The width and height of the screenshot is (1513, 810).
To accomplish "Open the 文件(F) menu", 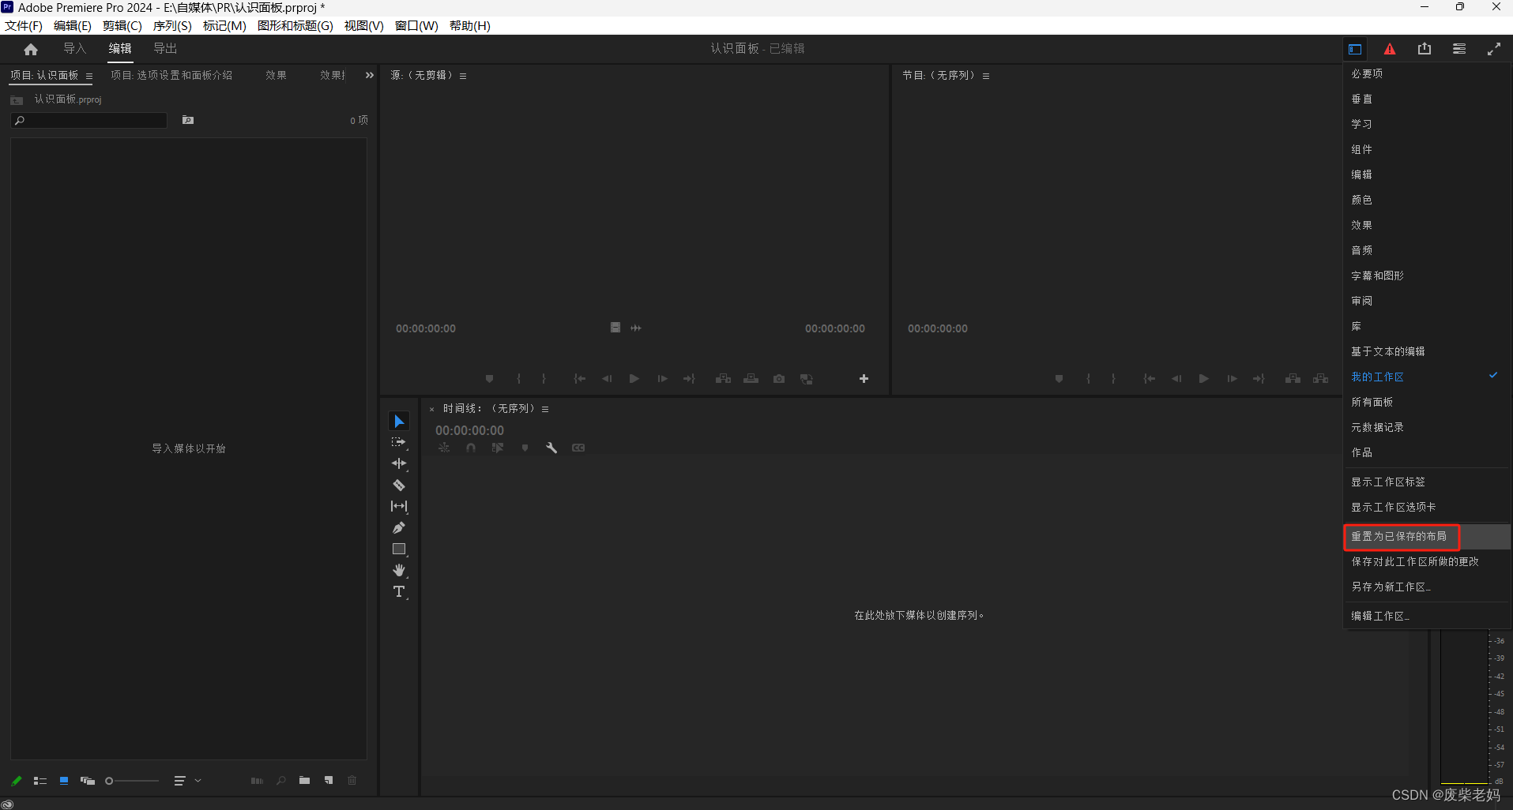I will (x=24, y=25).
